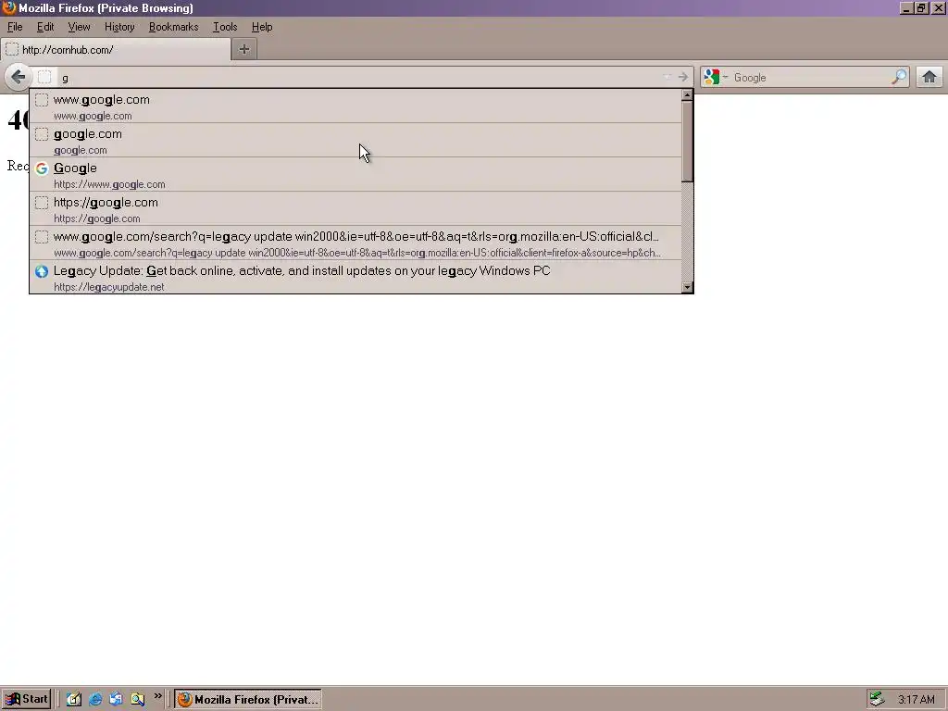
Task: Launch Outlook Express from Quick Launch
Action: (x=116, y=699)
